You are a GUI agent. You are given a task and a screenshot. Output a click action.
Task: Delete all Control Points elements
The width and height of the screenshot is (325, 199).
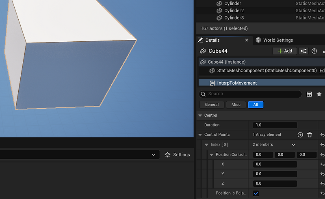(310, 135)
